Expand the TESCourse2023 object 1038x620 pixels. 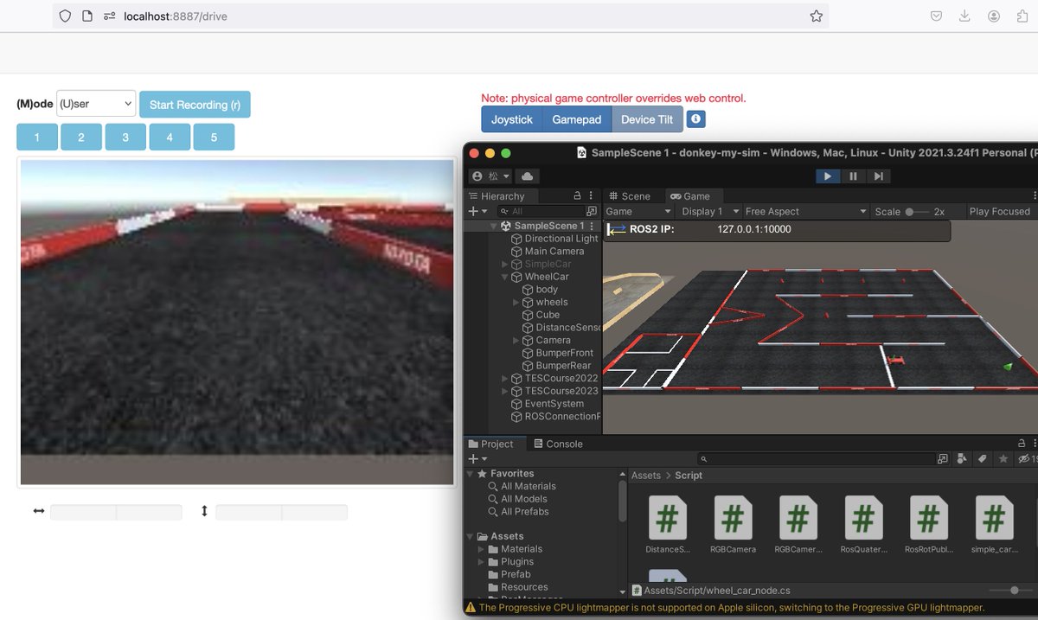(x=505, y=391)
